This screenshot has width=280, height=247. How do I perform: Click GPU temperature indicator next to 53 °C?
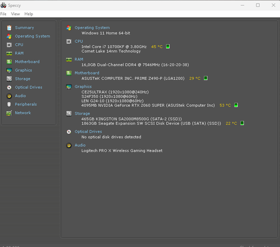236,105
